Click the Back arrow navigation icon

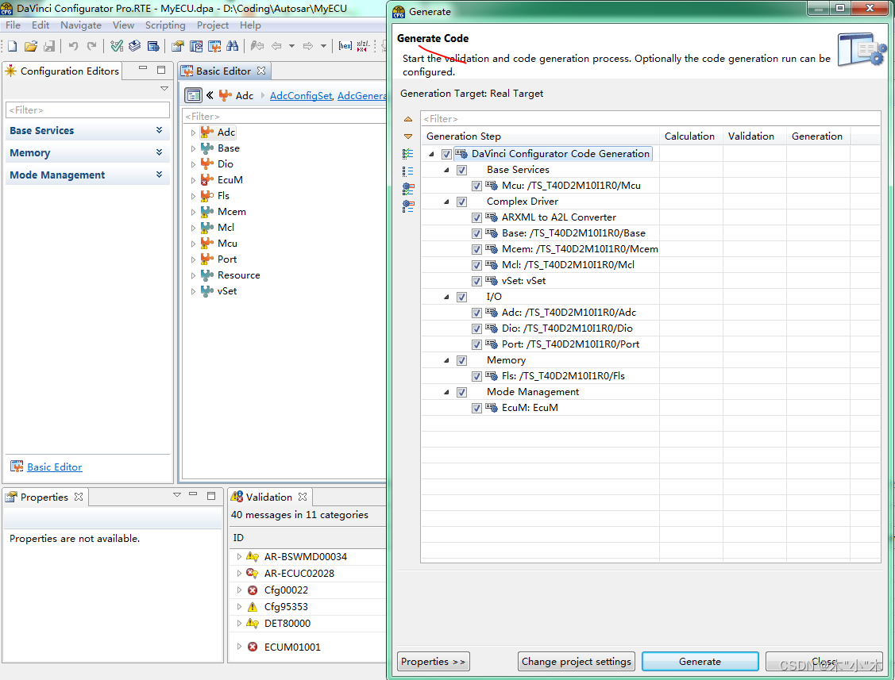coord(276,46)
